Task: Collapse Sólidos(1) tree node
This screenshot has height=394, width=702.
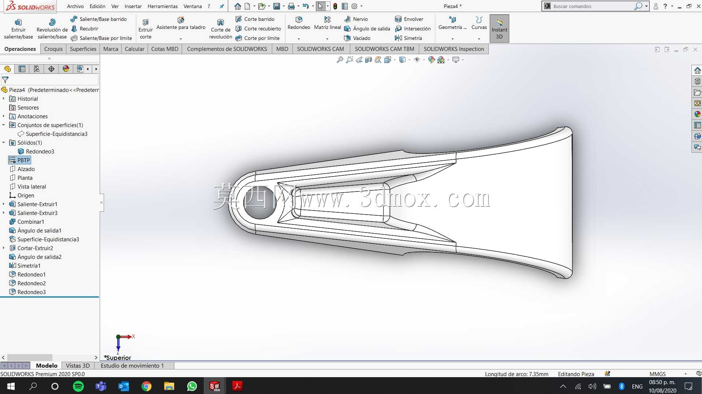Action: 4,142
